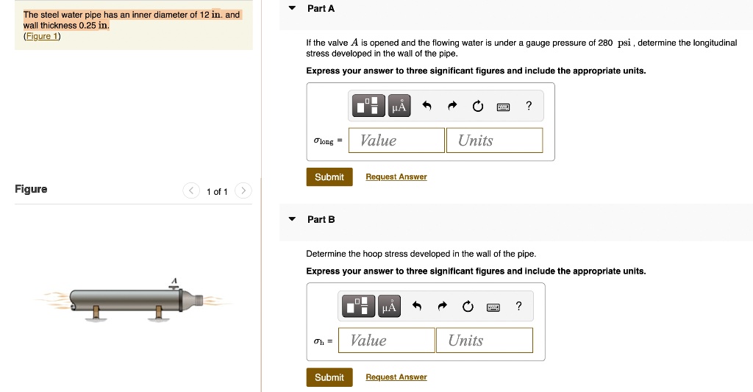
Task: Go to next figure arrow
Action: tap(243, 191)
